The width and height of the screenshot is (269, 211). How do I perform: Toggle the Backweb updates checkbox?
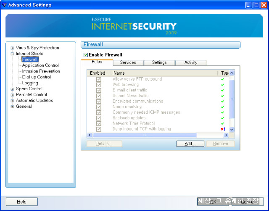[99, 118]
